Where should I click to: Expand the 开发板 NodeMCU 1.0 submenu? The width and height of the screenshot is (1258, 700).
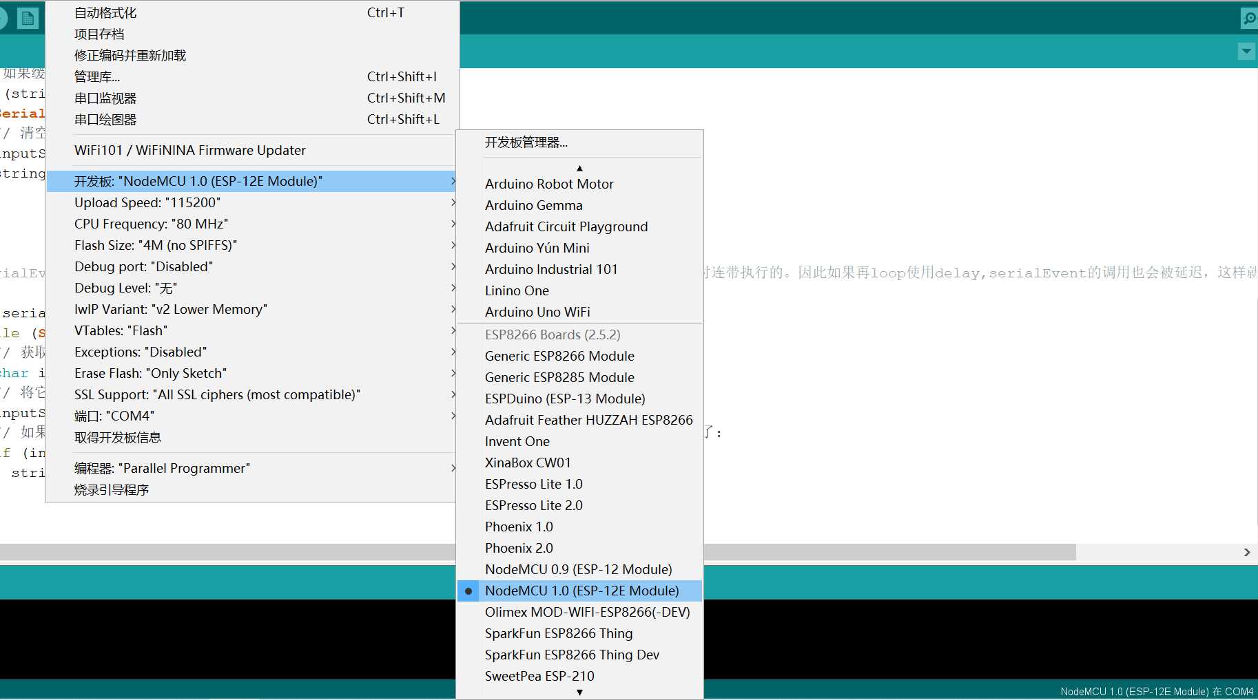click(x=252, y=181)
